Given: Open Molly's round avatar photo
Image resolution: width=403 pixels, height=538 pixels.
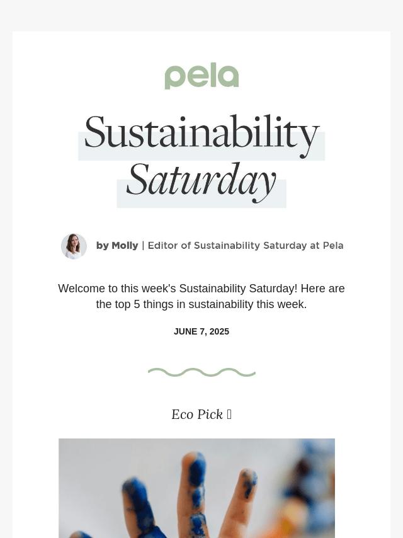Looking at the screenshot, I should [74, 246].
